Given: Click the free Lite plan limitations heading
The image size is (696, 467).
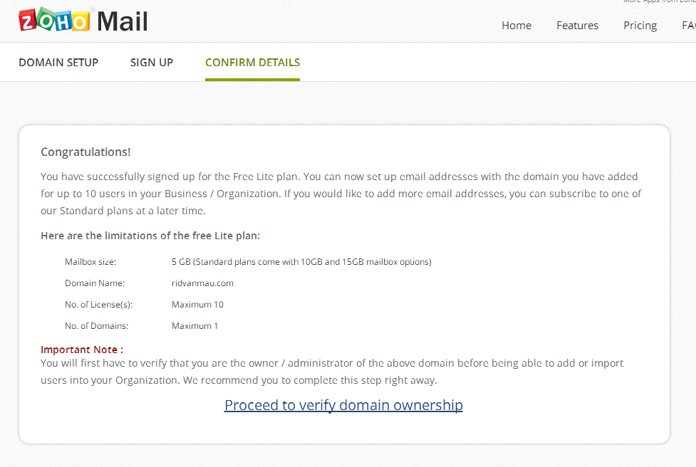Looking at the screenshot, I should coord(150,236).
